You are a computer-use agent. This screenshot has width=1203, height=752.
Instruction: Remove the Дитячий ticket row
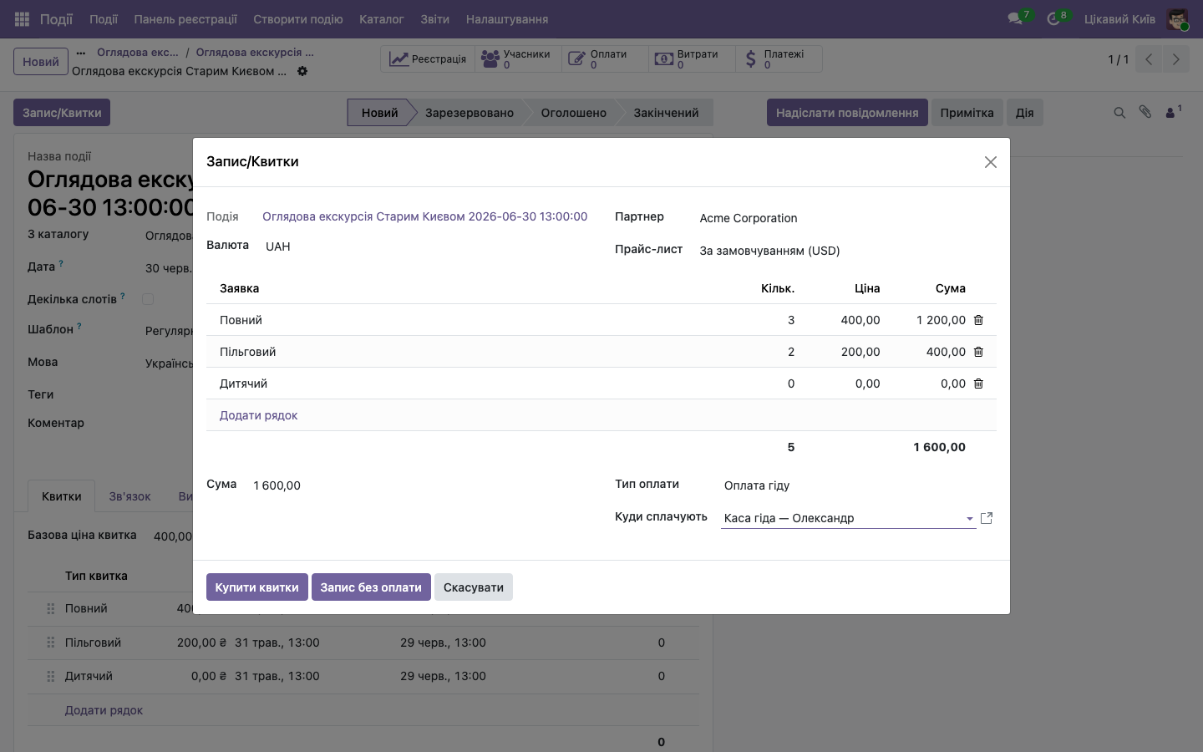pyautogui.click(x=978, y=384)
